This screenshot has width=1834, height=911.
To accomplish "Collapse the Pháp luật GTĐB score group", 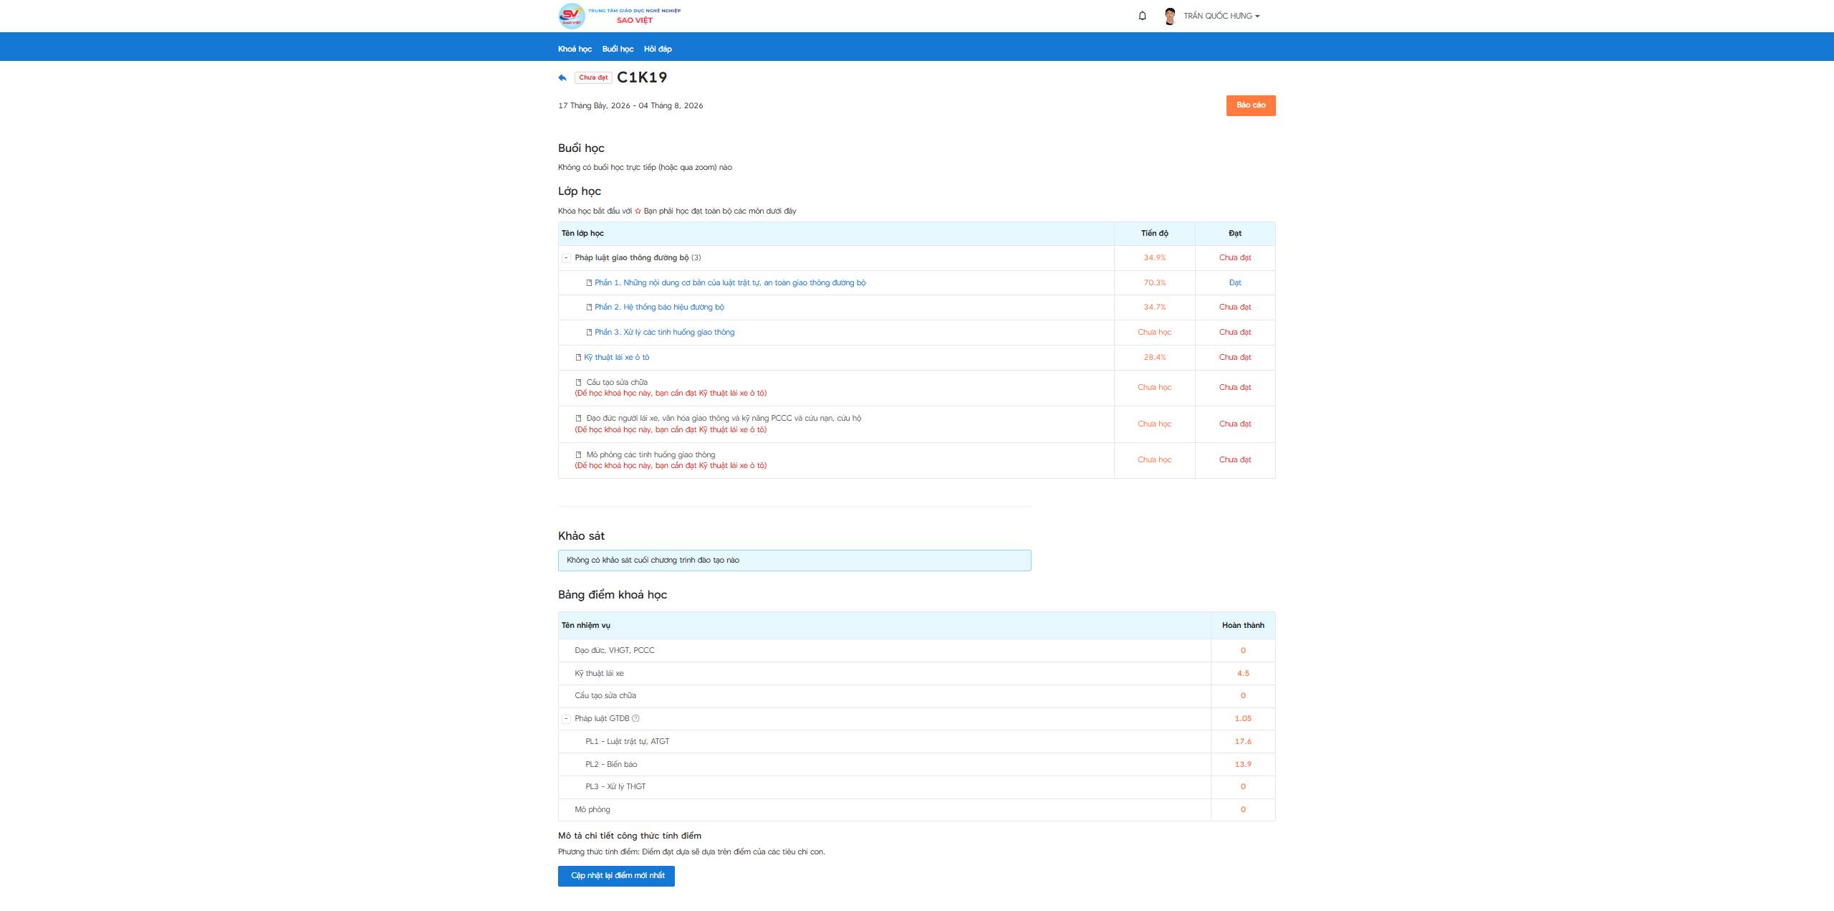I will (566, 719).
